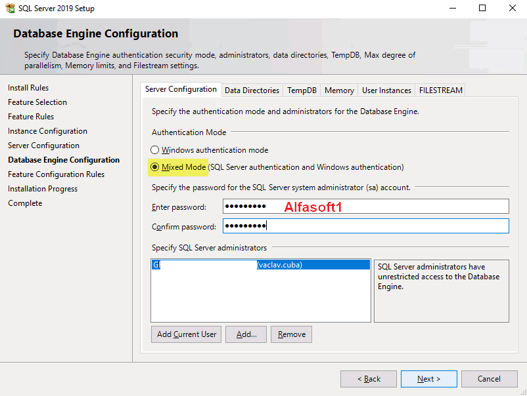Click the Enter password field

pos(365,207)
